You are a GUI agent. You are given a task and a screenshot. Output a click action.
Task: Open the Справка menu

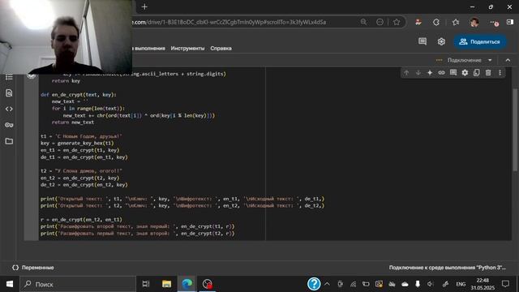tap(221, 49)
